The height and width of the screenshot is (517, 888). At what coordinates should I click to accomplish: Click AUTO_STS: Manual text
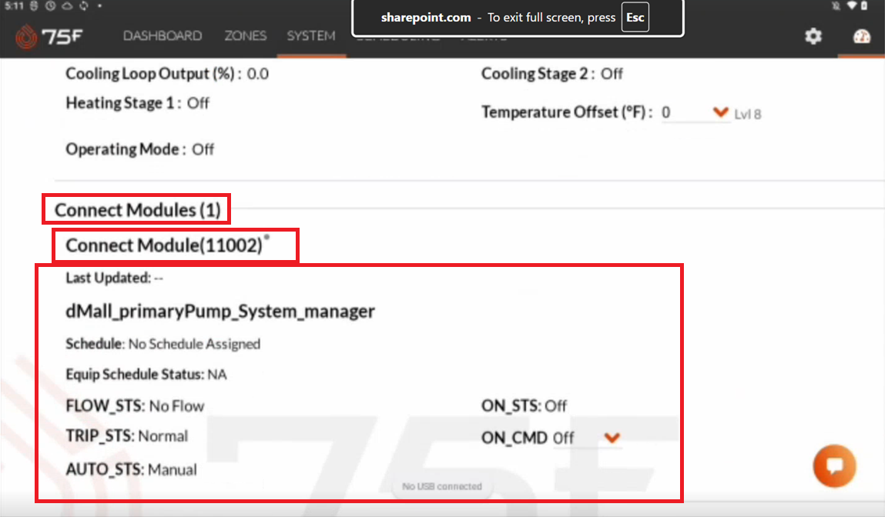[132, 469]
